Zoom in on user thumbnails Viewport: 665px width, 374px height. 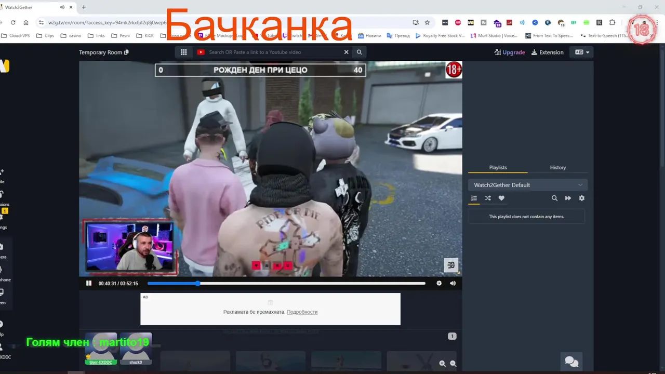(x=442, y=364)
